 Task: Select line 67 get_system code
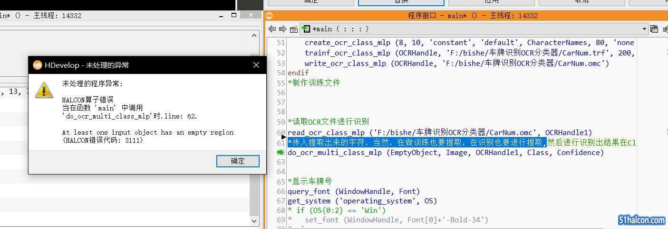362,201
